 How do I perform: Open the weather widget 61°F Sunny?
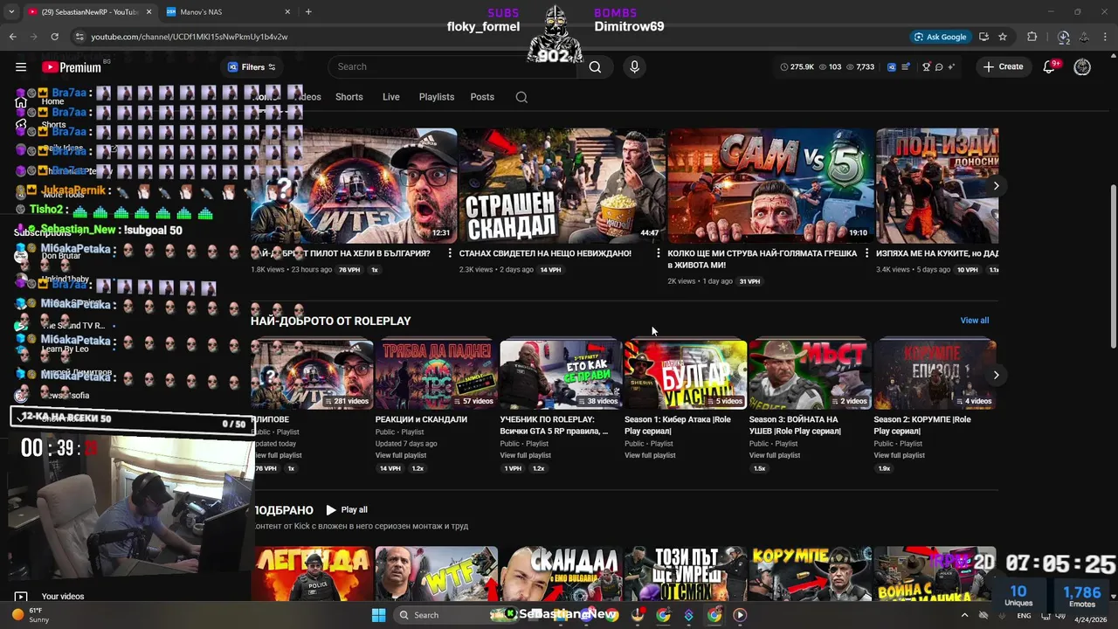31,615
